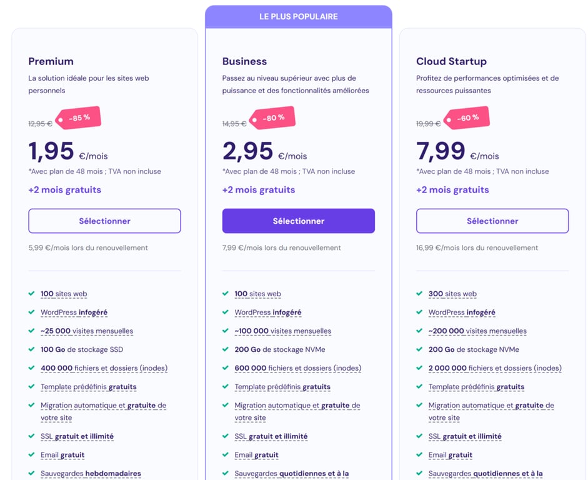This screenshot has height=480, width=588.
Task: Click the checkmark beside 100 sites web under Premium
Action: click(x=32, y=294)
